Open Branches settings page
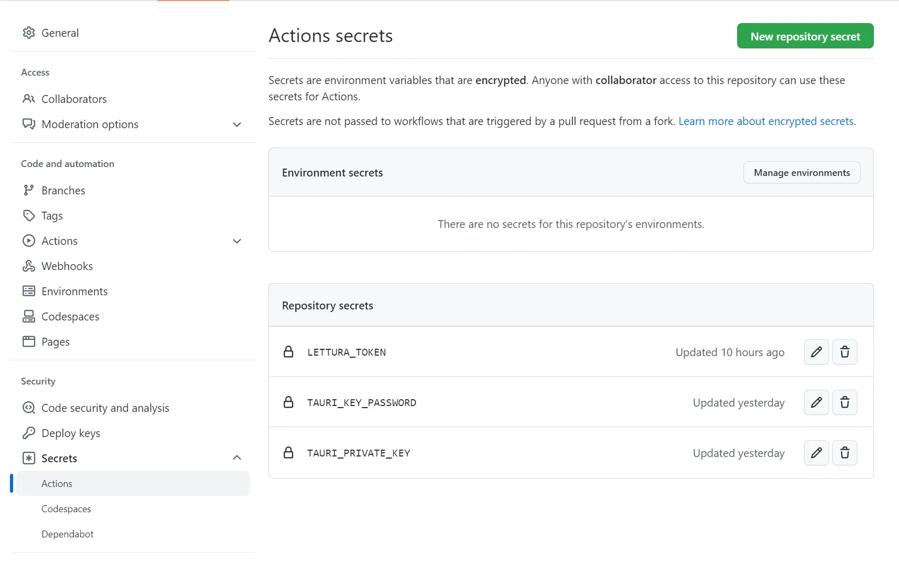The width and height of the screenshot is (899, 561). [x=63, y=191]
